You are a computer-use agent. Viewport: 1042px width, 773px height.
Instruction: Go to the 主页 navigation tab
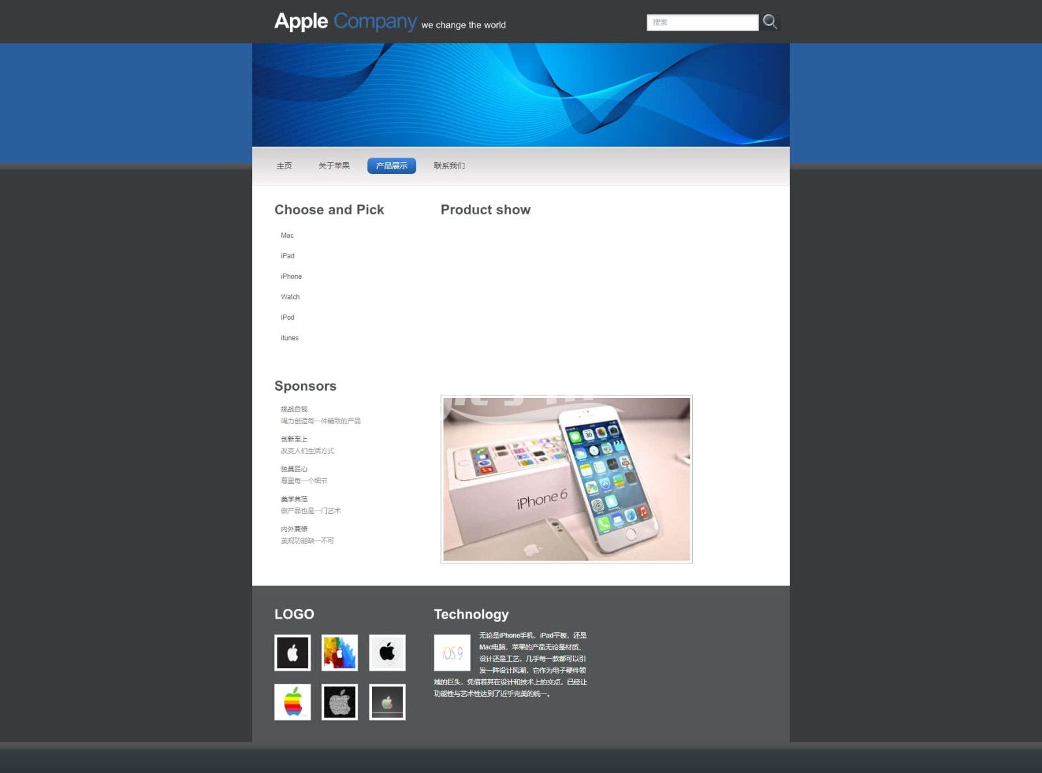(x=284, y=166)
